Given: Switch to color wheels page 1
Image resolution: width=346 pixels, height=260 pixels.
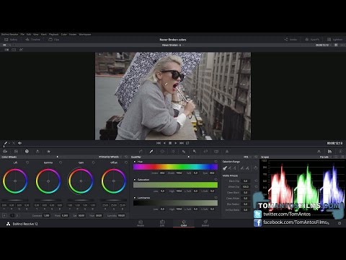Looking at the screenshot, I should [x=12, y=215].
